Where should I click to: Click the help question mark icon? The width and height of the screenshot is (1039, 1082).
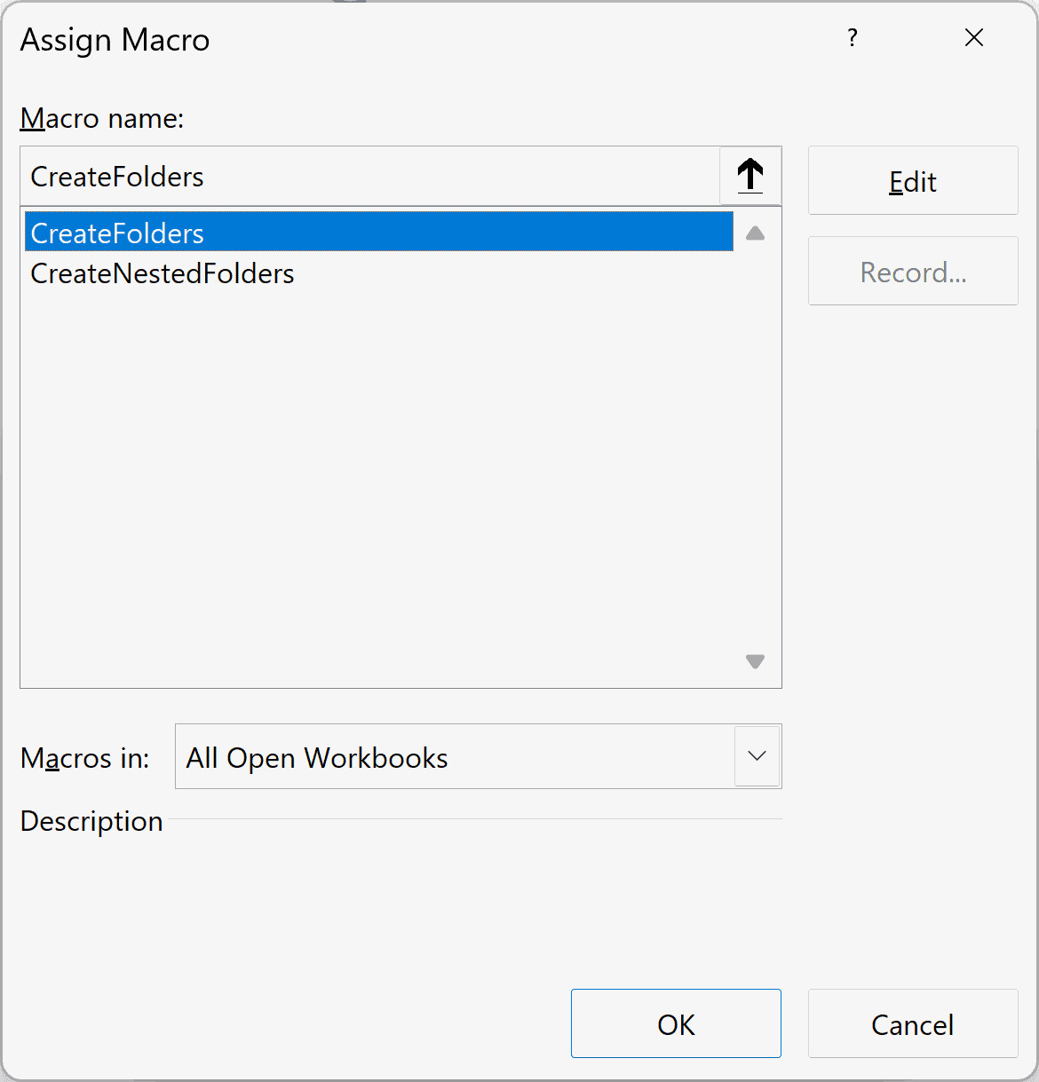click(x=852, y=38)
